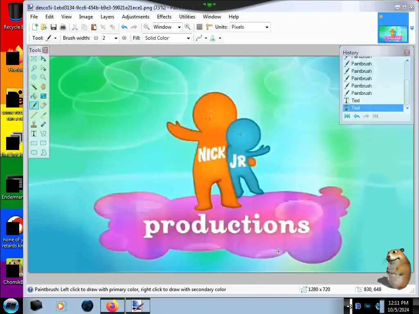Image resolution: width=419 pixels, height=314 pixels.
Task: Select the Paintbrush tool in Tools panel
Action: 34,105
